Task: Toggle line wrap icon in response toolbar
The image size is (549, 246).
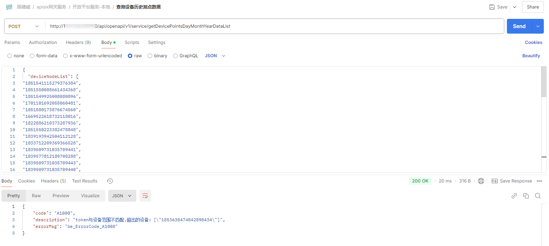Action: point(145,196)
